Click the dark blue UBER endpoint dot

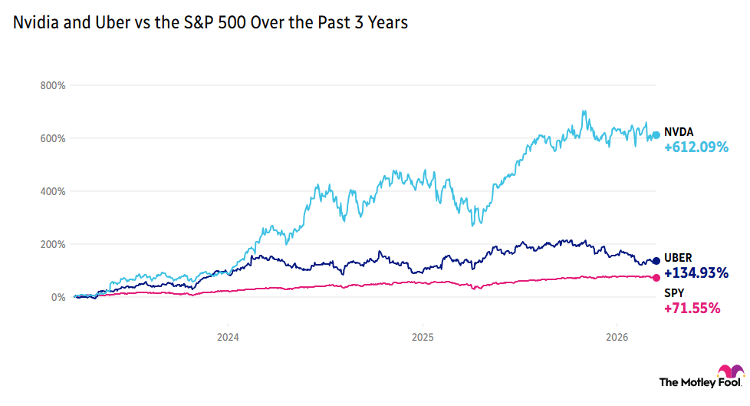click(656, 262)
